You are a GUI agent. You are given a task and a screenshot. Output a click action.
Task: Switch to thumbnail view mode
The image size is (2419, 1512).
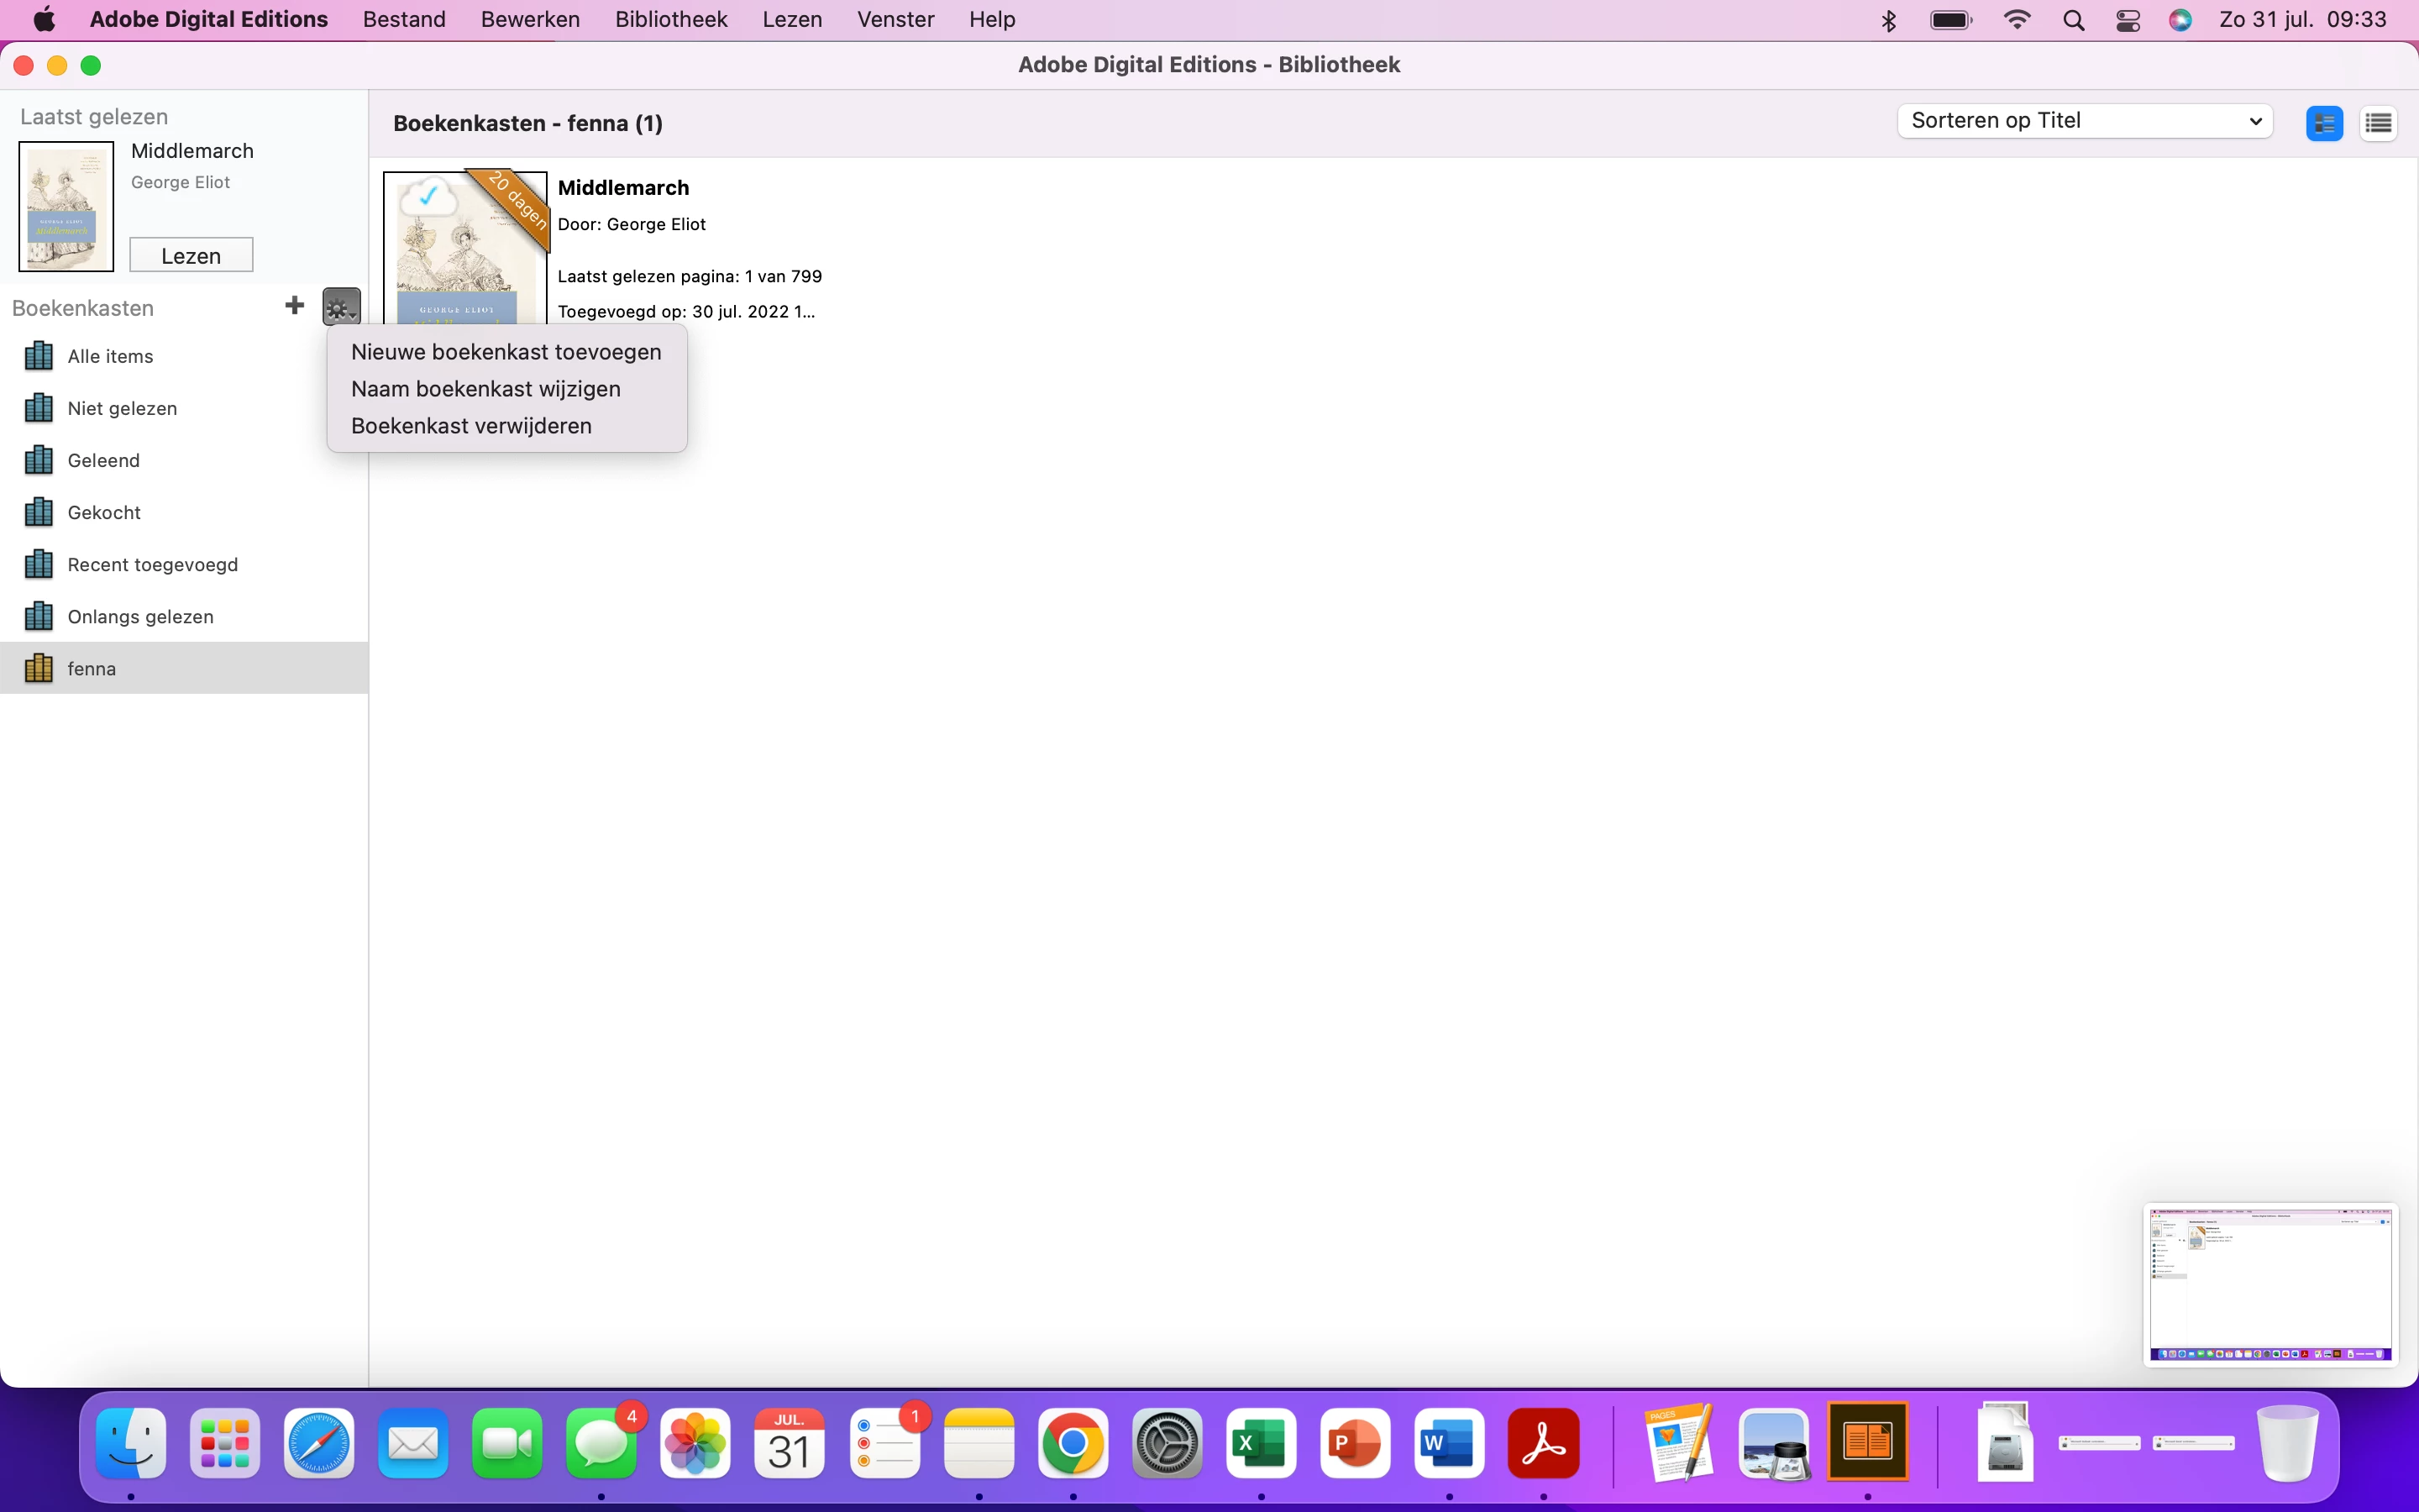(2324, 123)
